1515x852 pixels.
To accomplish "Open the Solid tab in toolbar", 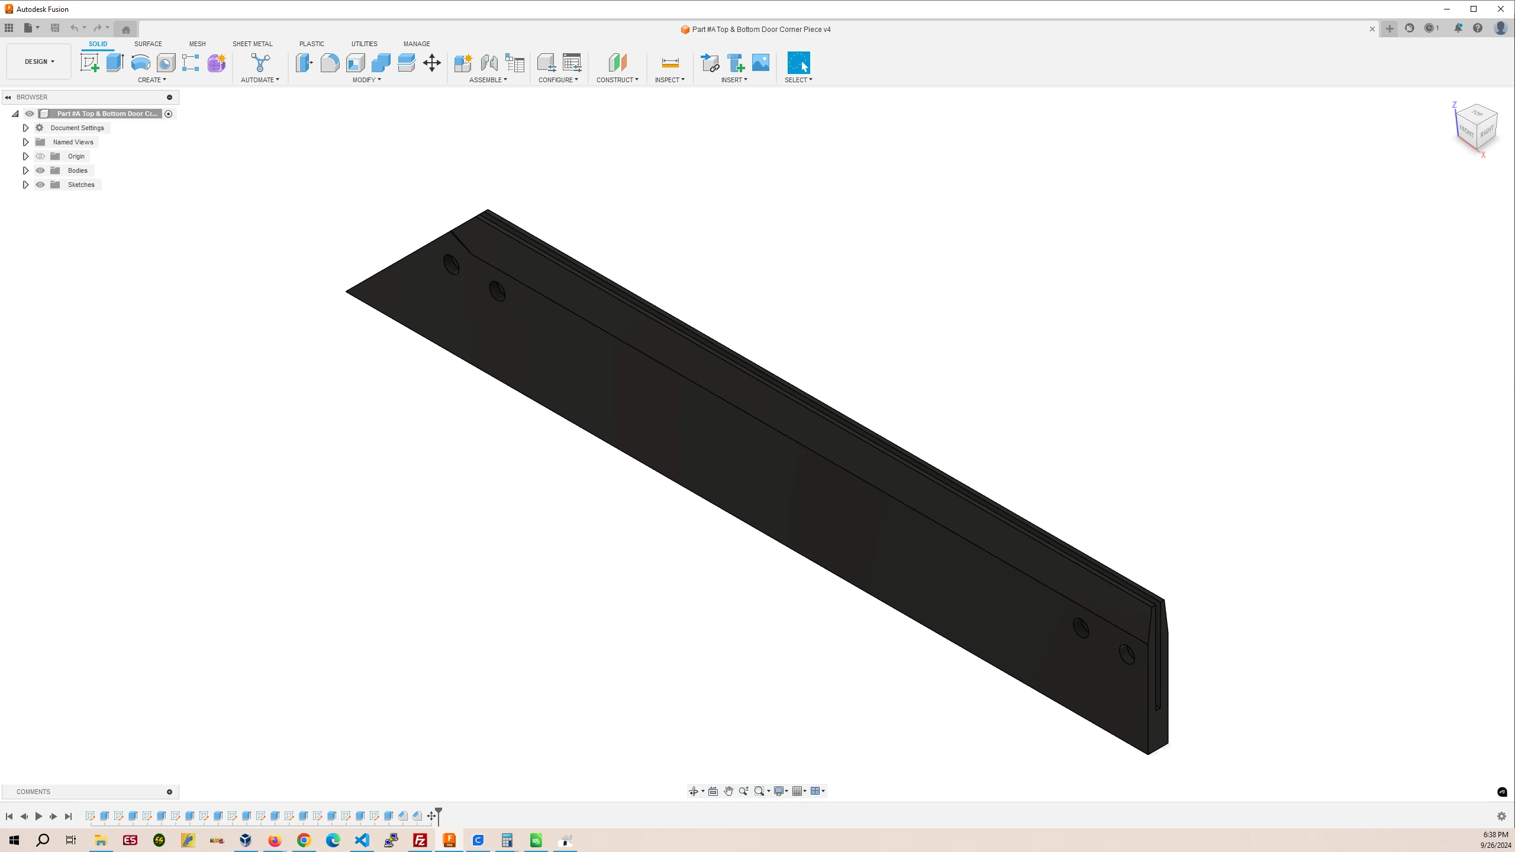I will (x=98, y=44).
